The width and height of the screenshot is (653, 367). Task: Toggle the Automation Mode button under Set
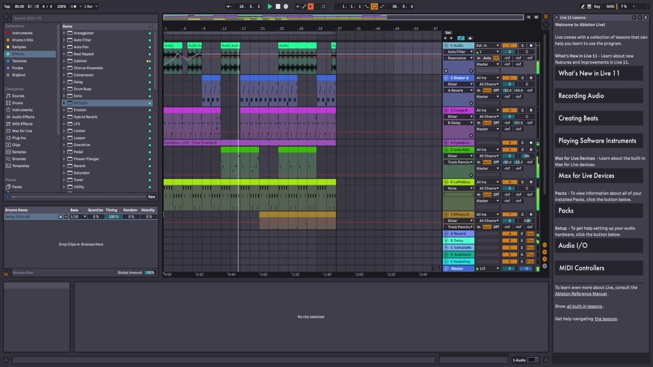tap(461, 38)
